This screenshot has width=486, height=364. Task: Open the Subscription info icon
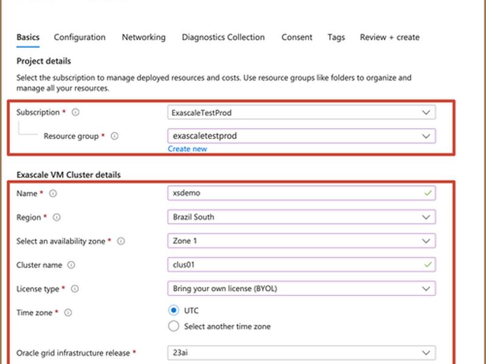(75, 112)
